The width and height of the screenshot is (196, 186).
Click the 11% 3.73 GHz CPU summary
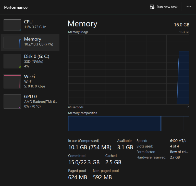[x=35, y=27]
